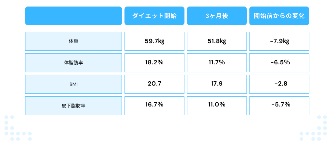Click the 18.2% body fat cell
The width and height of the screenshot is (334, 147).
[x=154, y=62]
